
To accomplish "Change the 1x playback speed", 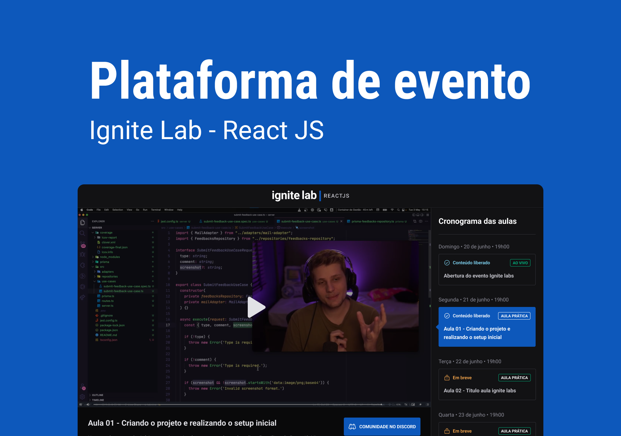I will (406, 404).
